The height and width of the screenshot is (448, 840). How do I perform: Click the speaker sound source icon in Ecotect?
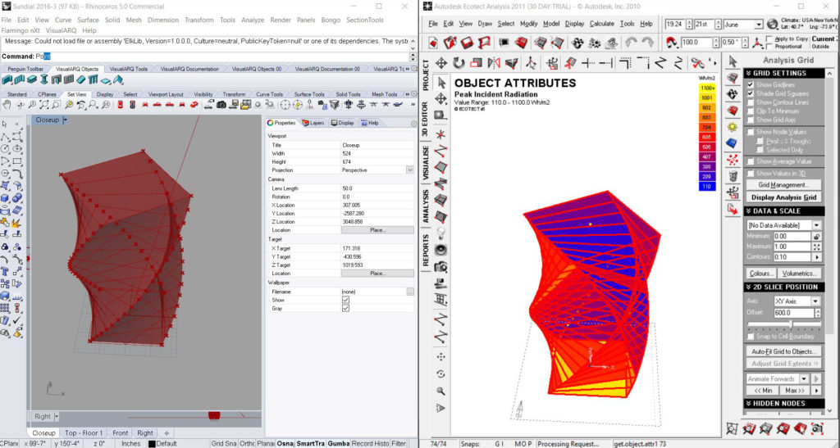[x=441, y=250]
